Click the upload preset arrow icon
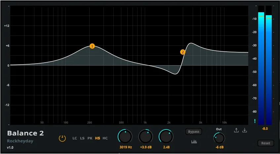 236,130
